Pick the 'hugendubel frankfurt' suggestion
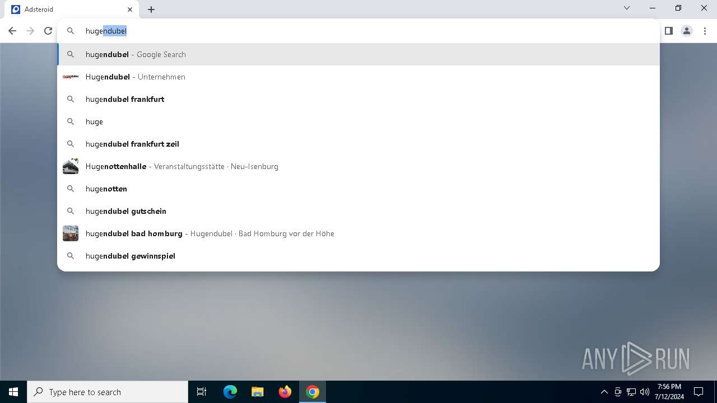 [x=358, y=99]
